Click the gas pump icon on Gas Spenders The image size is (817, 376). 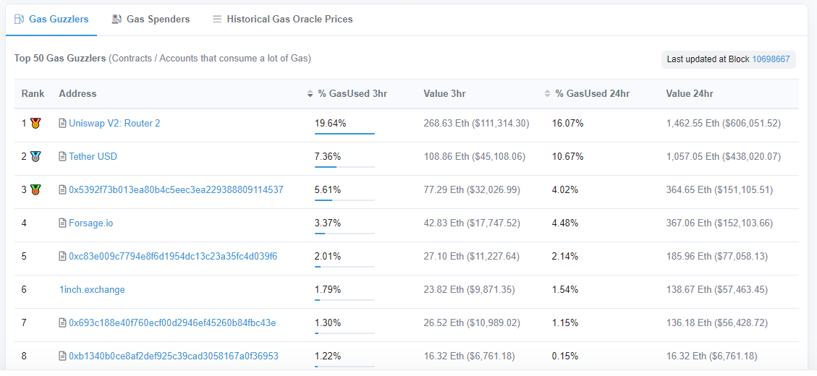tap(117, 20)
